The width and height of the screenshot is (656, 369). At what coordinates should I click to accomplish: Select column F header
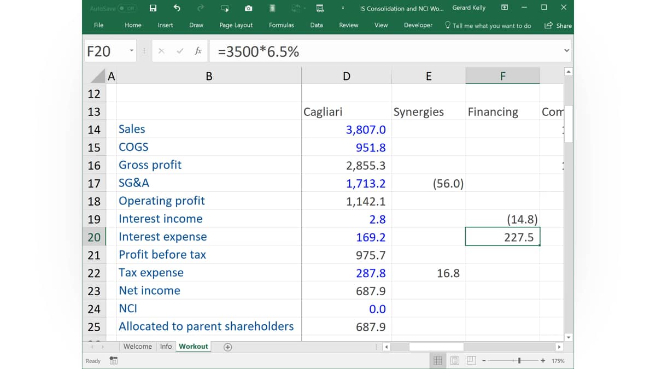click(502, 77)
